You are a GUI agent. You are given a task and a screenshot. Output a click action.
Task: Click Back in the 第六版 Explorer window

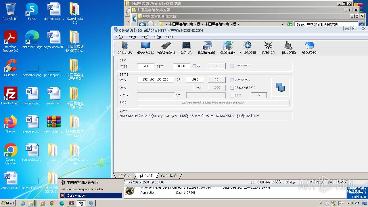(143, 24)
